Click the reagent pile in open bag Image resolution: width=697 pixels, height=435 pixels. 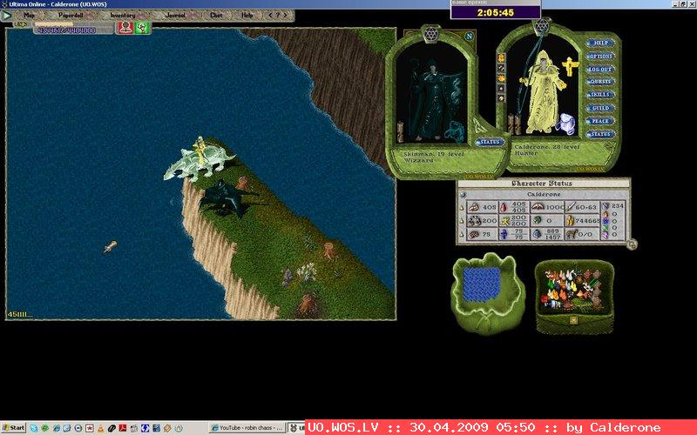[x=572, y=290]
